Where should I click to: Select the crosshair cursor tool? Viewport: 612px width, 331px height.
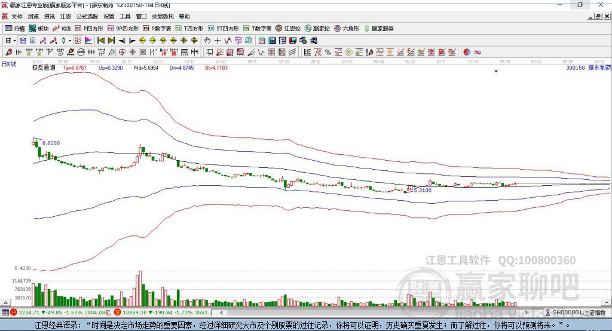click(x=218, y=41)
